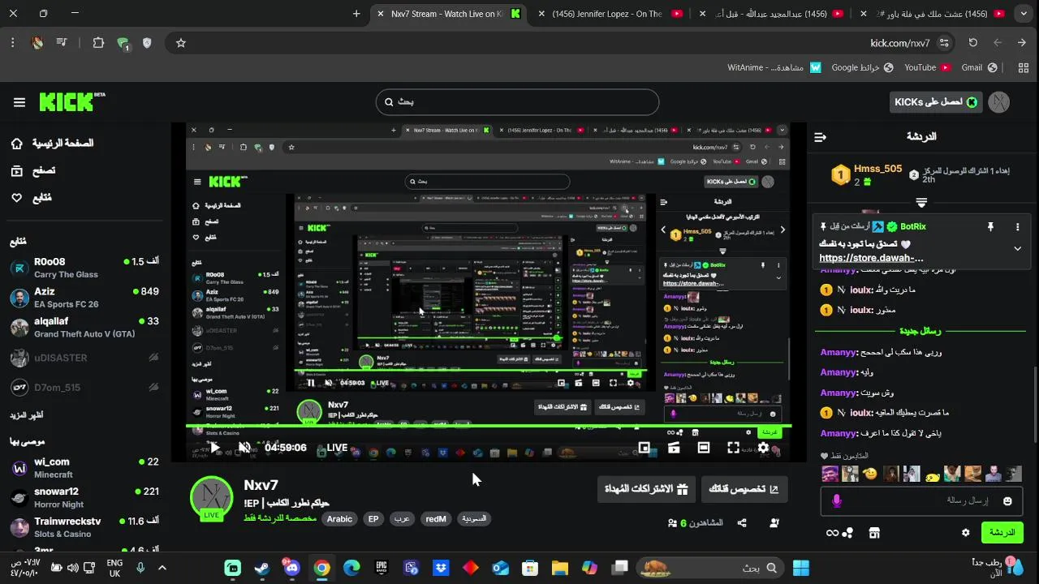
Task: Open offline channel D7om_515
Action: [84, 388]
